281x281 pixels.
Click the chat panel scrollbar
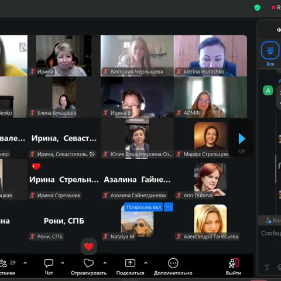(276, 169)
